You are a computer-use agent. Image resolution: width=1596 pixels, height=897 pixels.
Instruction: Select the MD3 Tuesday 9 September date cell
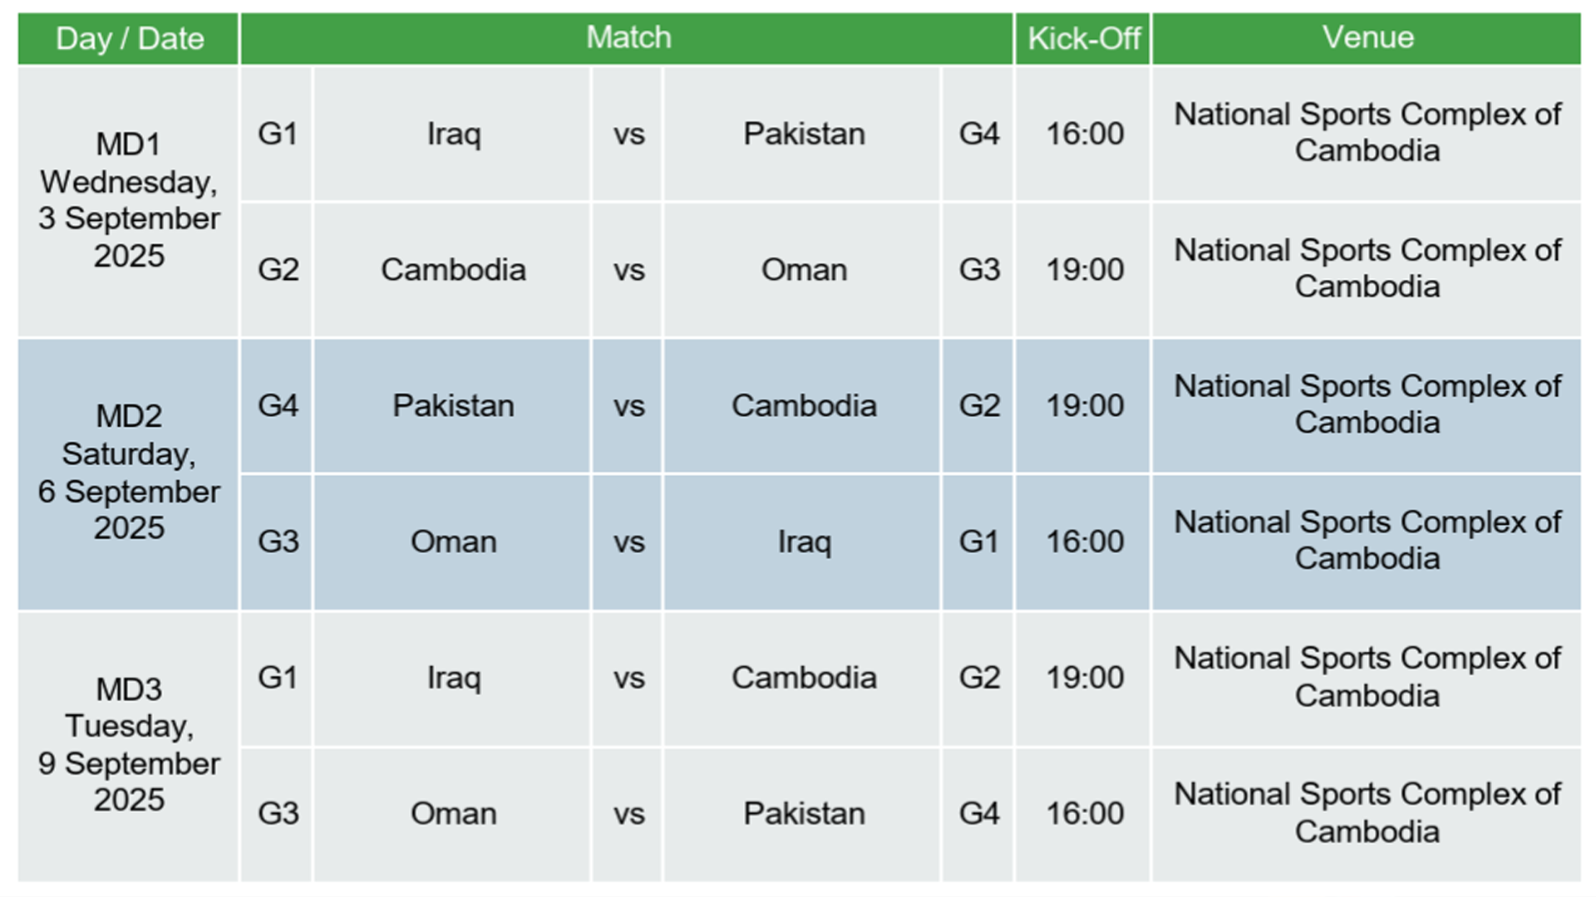[x=129, y=745]
